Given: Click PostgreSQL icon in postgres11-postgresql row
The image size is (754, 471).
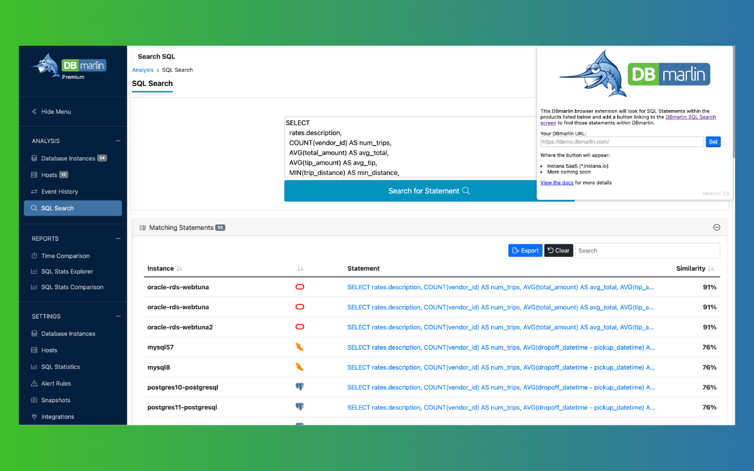Looking at the screenshot, I should pyautogui.click(x=299, y=407).
